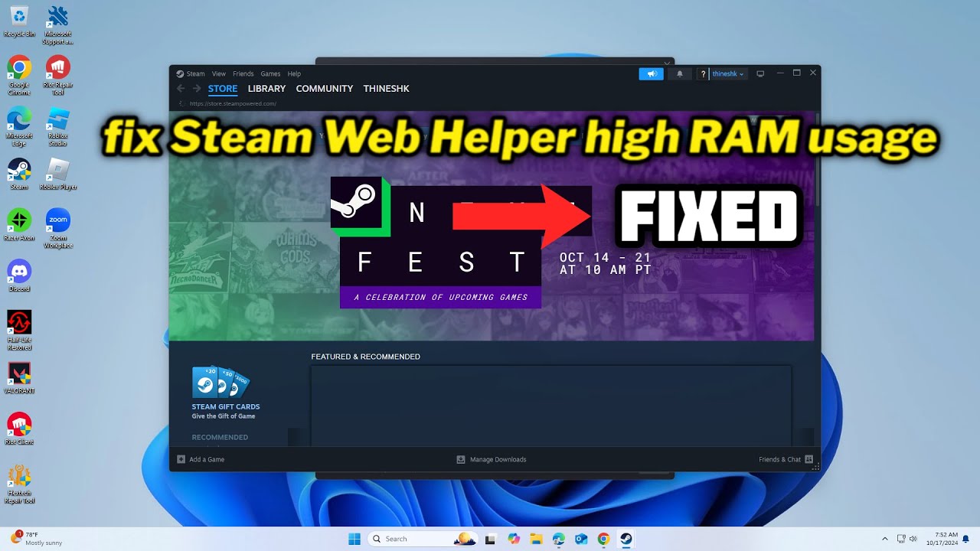Open File Explorer from taskbar
Screen dimensions: 980x551
click(536, 539)
